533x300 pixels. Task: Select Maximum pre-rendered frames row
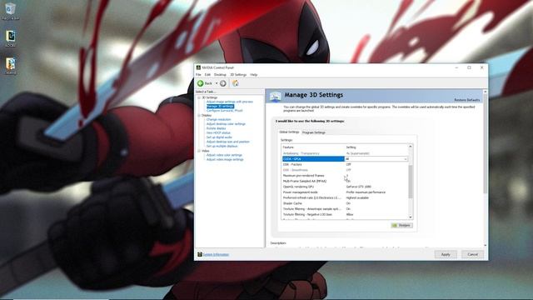pyautogui.click(x=345, y=176)
